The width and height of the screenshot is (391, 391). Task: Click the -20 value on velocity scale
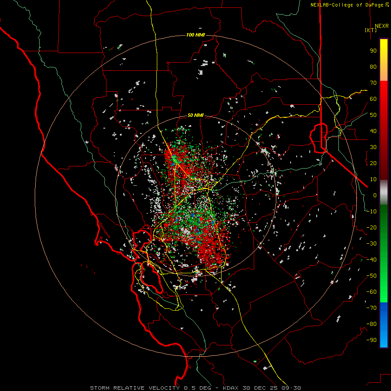coord(371,228)
